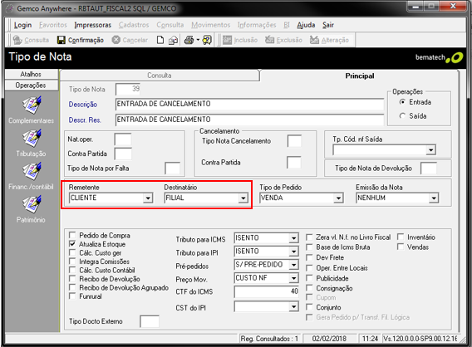Click the Tipo de Nota por Falta field
Image resolution: width=472 pixels, height=347 pixels.
[x=173, y=169]
